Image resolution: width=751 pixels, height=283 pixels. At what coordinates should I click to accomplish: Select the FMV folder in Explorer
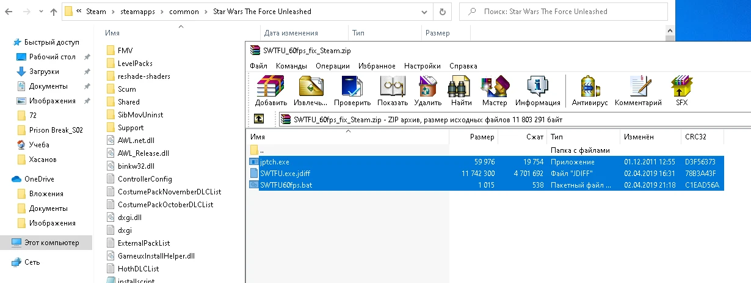click(x=120, y=50)
